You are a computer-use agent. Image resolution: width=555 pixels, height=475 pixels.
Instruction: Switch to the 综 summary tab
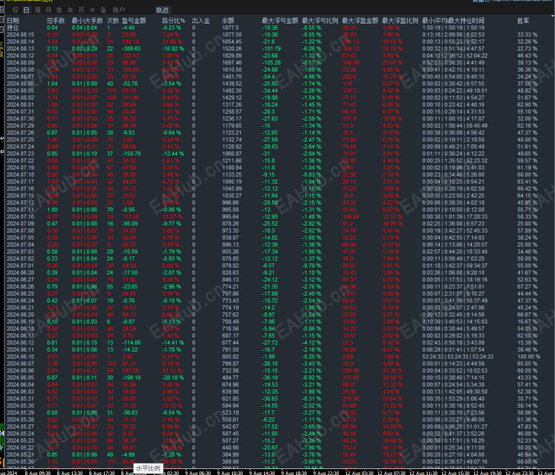pyautogui.click(x=15, y=10)
